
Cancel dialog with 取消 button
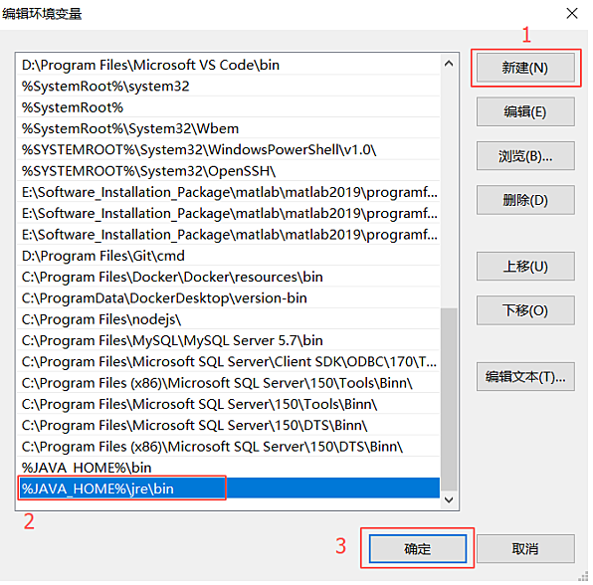click(x=525, y=548)
